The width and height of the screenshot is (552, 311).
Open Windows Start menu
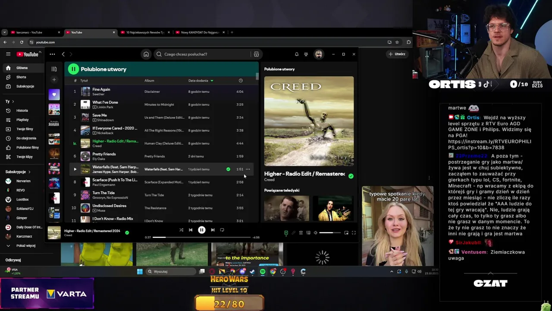click(x=140, y=272)
